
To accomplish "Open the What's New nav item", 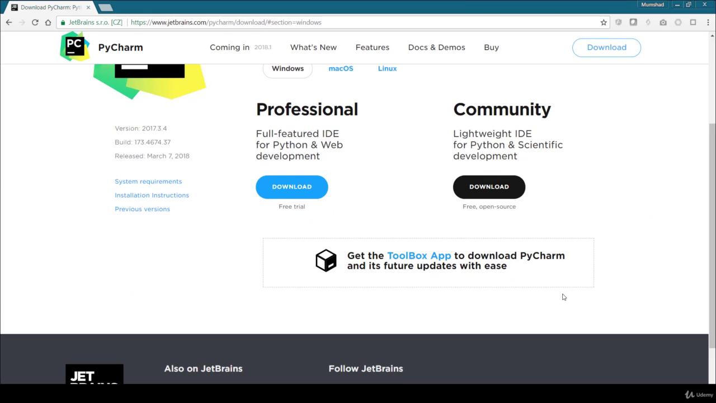I will tap(313, 48).
